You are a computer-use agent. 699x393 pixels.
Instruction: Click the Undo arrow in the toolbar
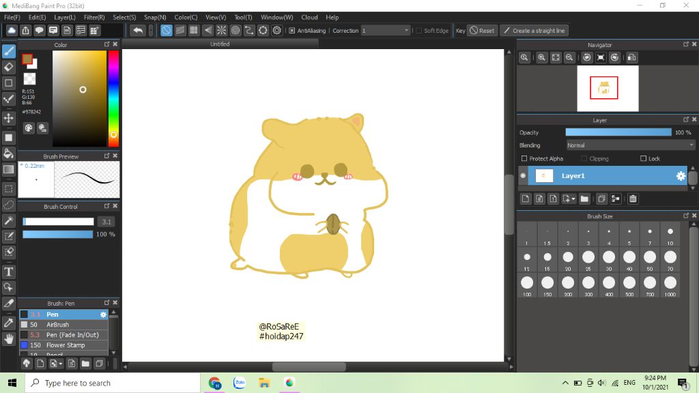pos(138,31)
